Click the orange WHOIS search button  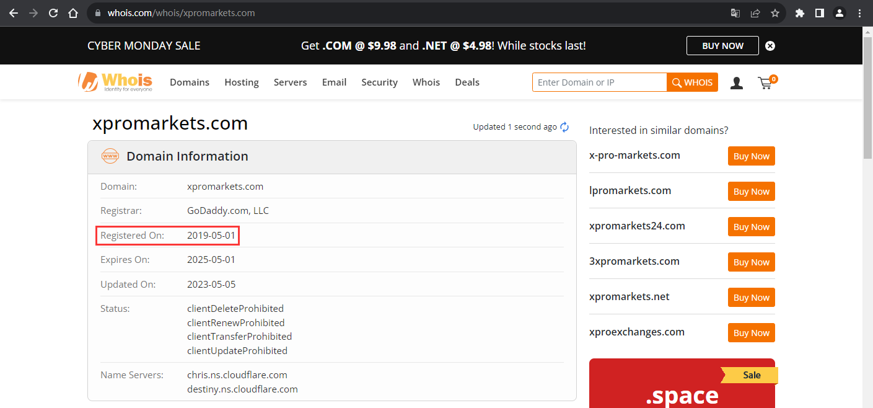[x=692, y=82]
